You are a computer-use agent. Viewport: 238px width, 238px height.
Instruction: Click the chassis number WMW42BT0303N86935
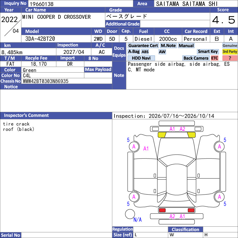click(x=46, y=81)
